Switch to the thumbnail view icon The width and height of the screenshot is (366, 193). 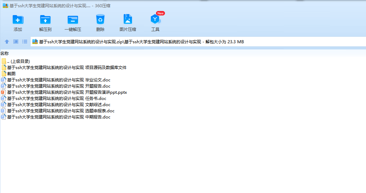point(16,42)
